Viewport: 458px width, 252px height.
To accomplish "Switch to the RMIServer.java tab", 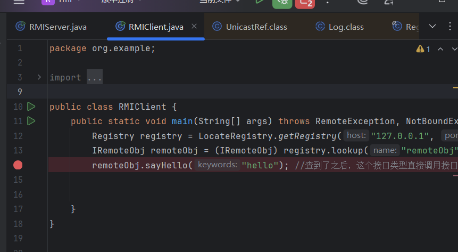I will point(51,27).
